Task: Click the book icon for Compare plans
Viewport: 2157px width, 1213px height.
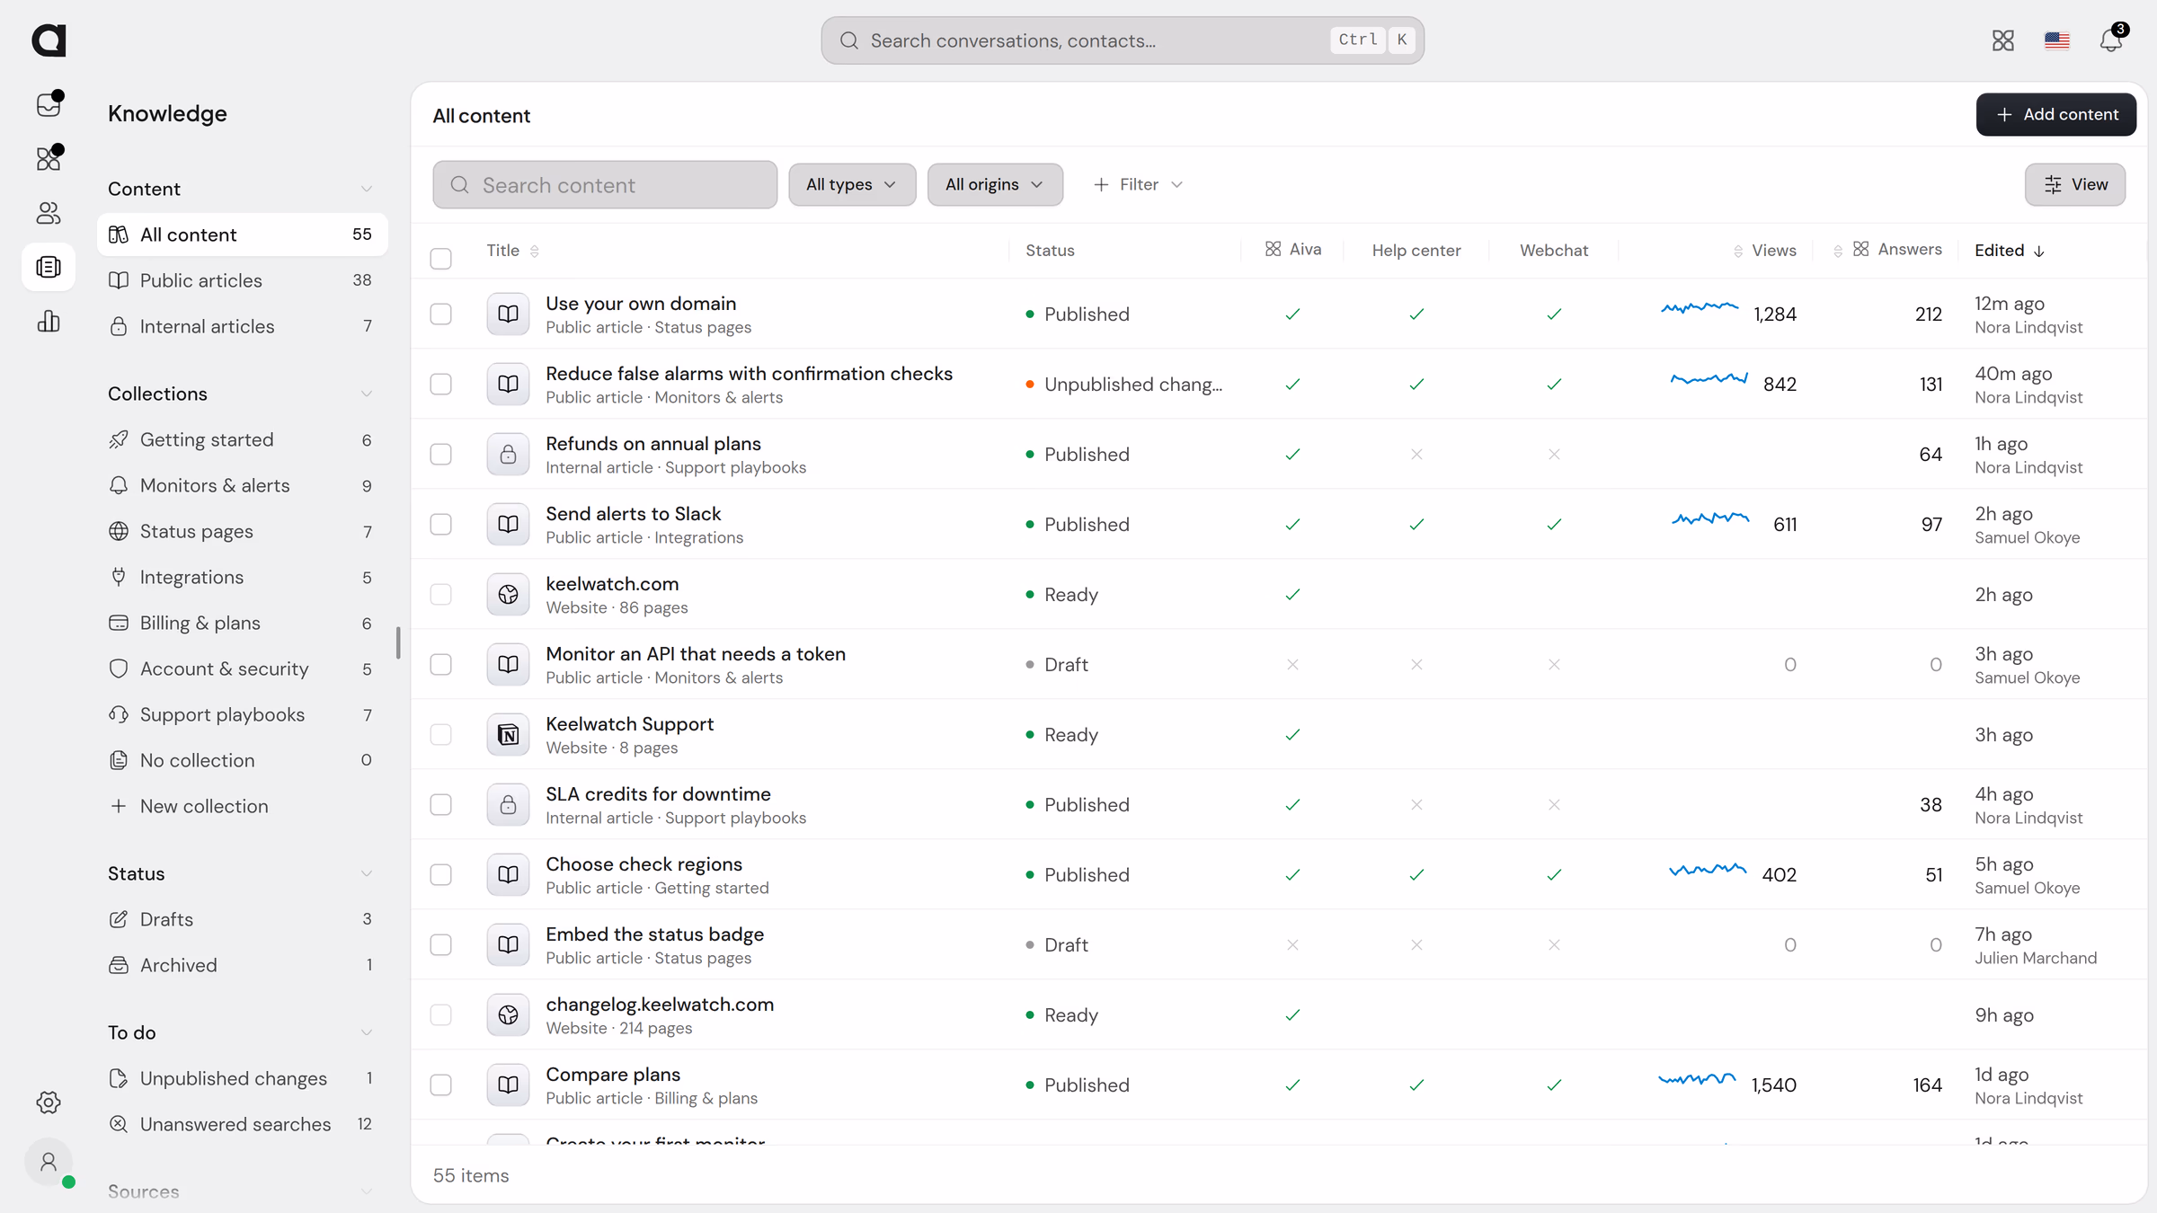Action: (x=508, y=1085)
